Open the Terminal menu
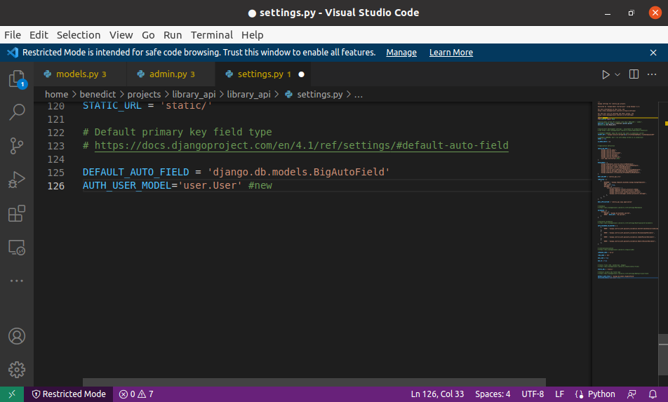The image size is (668, 402). 212,35
